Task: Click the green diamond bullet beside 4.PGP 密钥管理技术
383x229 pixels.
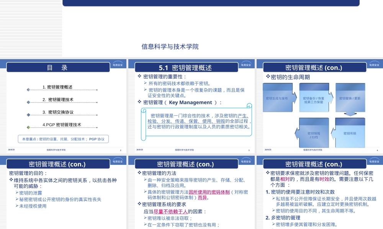Action: tap(28, 127)
